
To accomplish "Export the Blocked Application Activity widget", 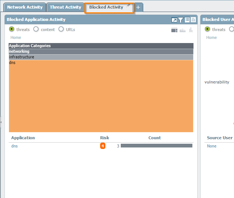I will (193, 20).
